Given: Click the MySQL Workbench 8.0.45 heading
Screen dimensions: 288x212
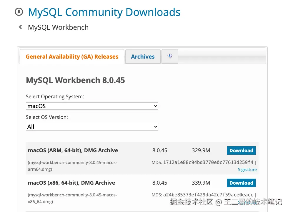Looking at the screenshot, I should tap(75, 80).
